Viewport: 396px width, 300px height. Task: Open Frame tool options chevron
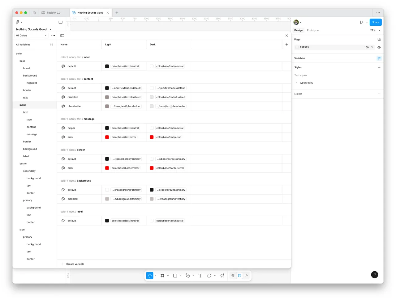click(168, 276)
